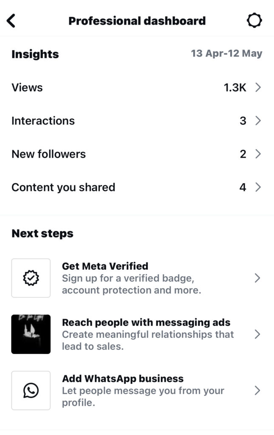Expand the New followers chevron
The height and width of the screenshot is (435, 274).
pos(258,154)
